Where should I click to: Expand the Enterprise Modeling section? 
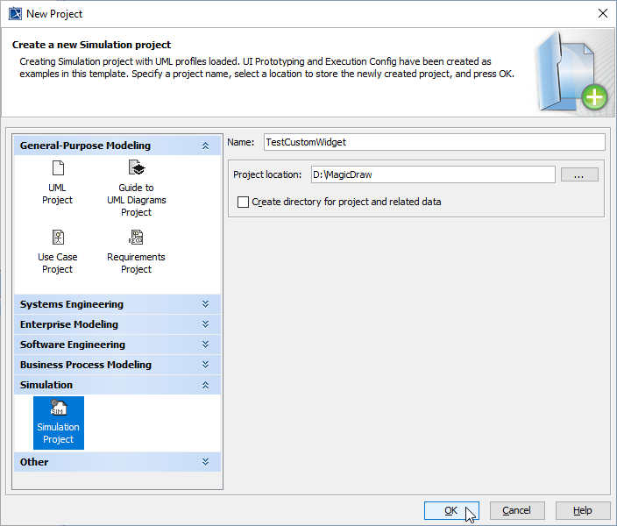coord(205,324)
